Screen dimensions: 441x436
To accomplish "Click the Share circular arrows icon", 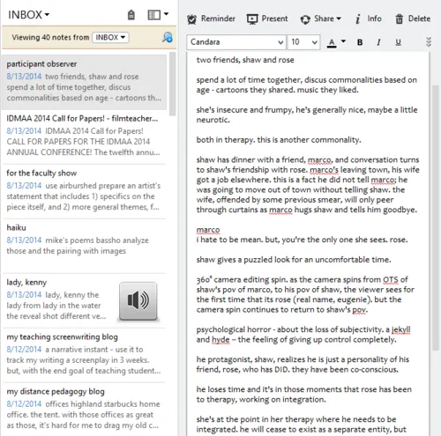I will pos(305,19).
